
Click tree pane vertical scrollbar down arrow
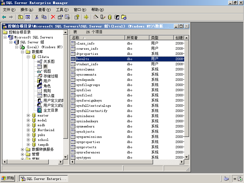[66, 157]
